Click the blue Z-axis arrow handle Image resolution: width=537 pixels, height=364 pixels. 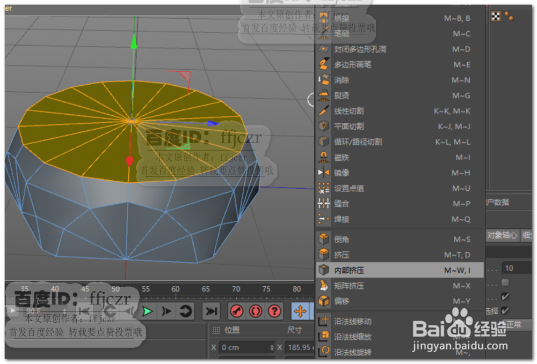[213, 123]
